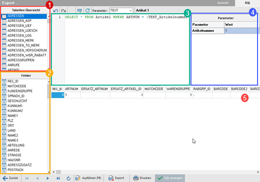Image resolution: width=260 pixels, height=182 pixels.
Task: Click the horizontal scrollbar of result grid
Action: [x=156, y=172]
